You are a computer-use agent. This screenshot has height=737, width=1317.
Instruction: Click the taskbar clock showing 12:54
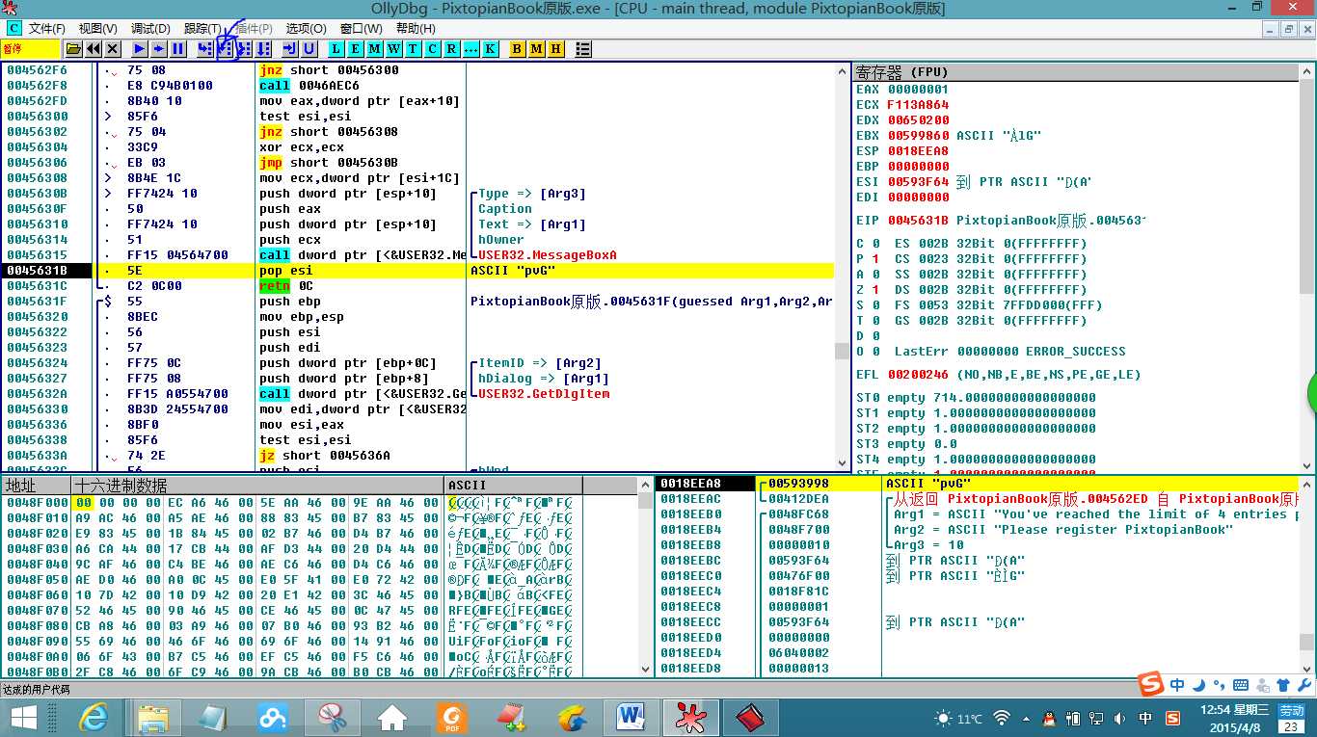[1234, 718]
